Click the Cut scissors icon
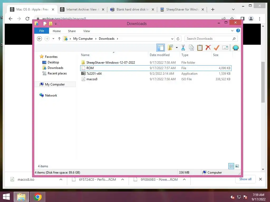Image resolution: width=270 pixels, height=202 pixels. pos(183,48)
